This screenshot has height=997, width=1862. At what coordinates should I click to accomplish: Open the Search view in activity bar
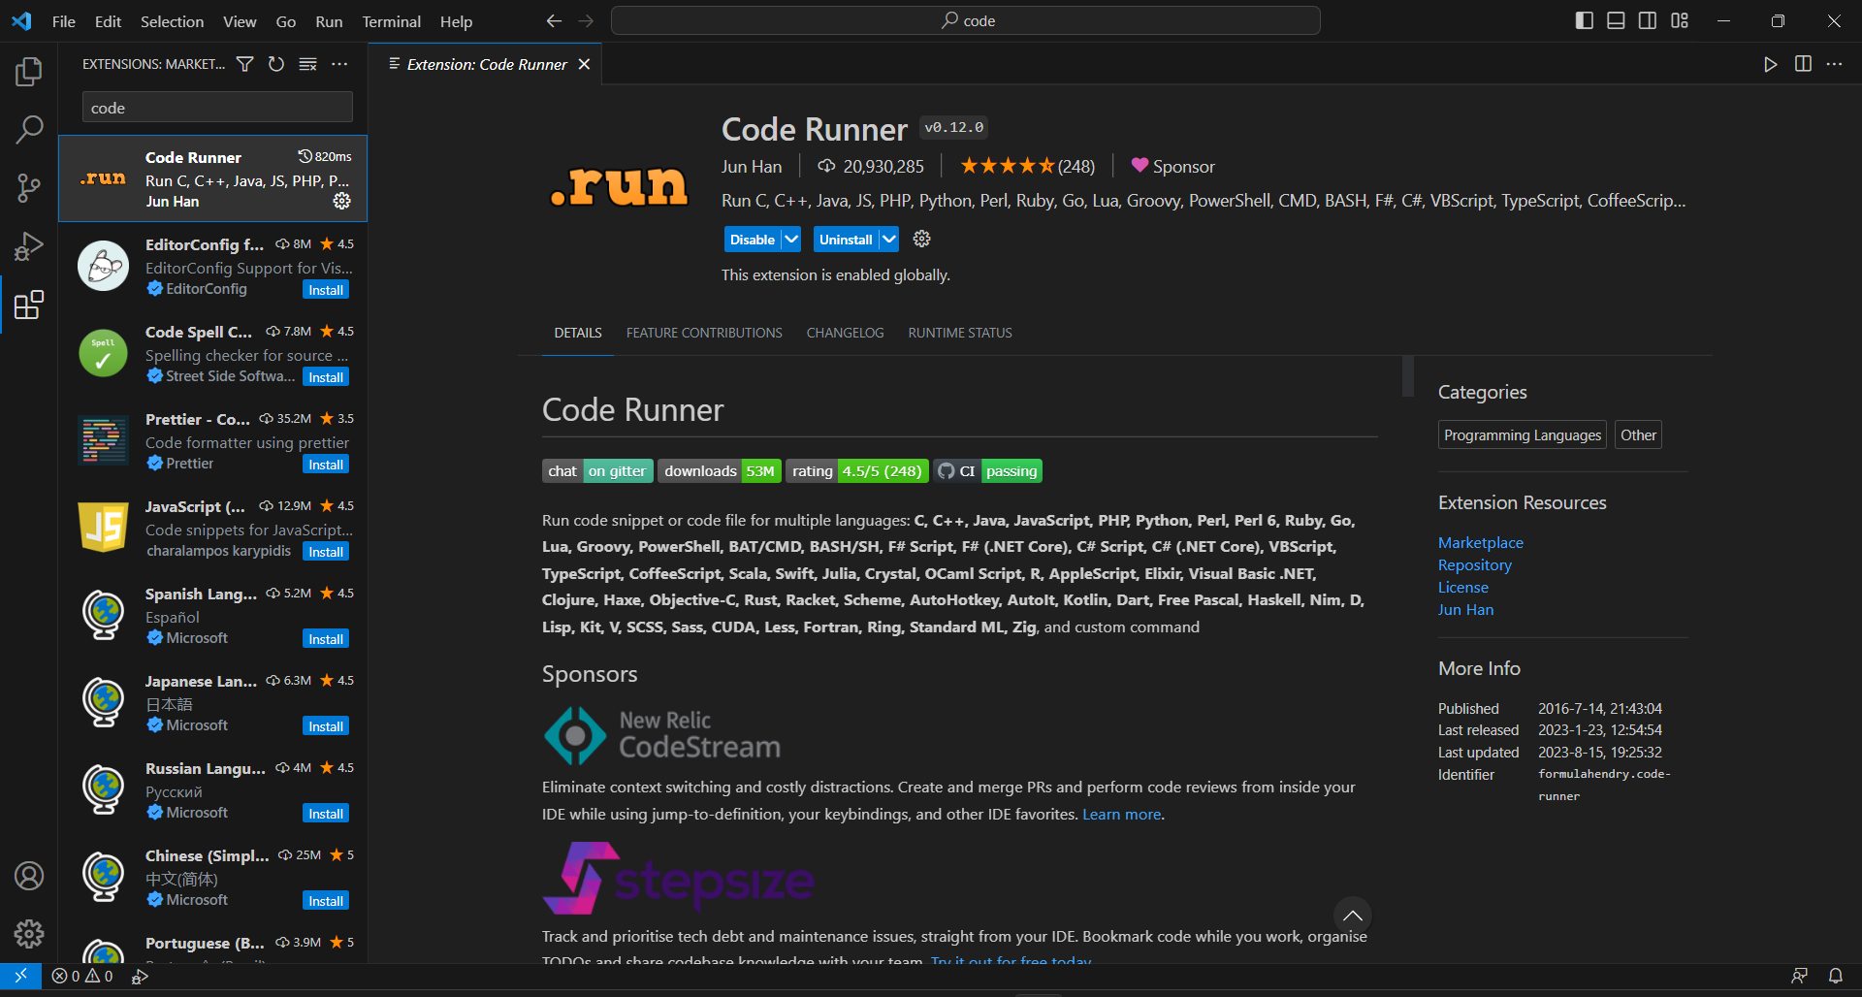pyautogui.click(x=29, y=129)
